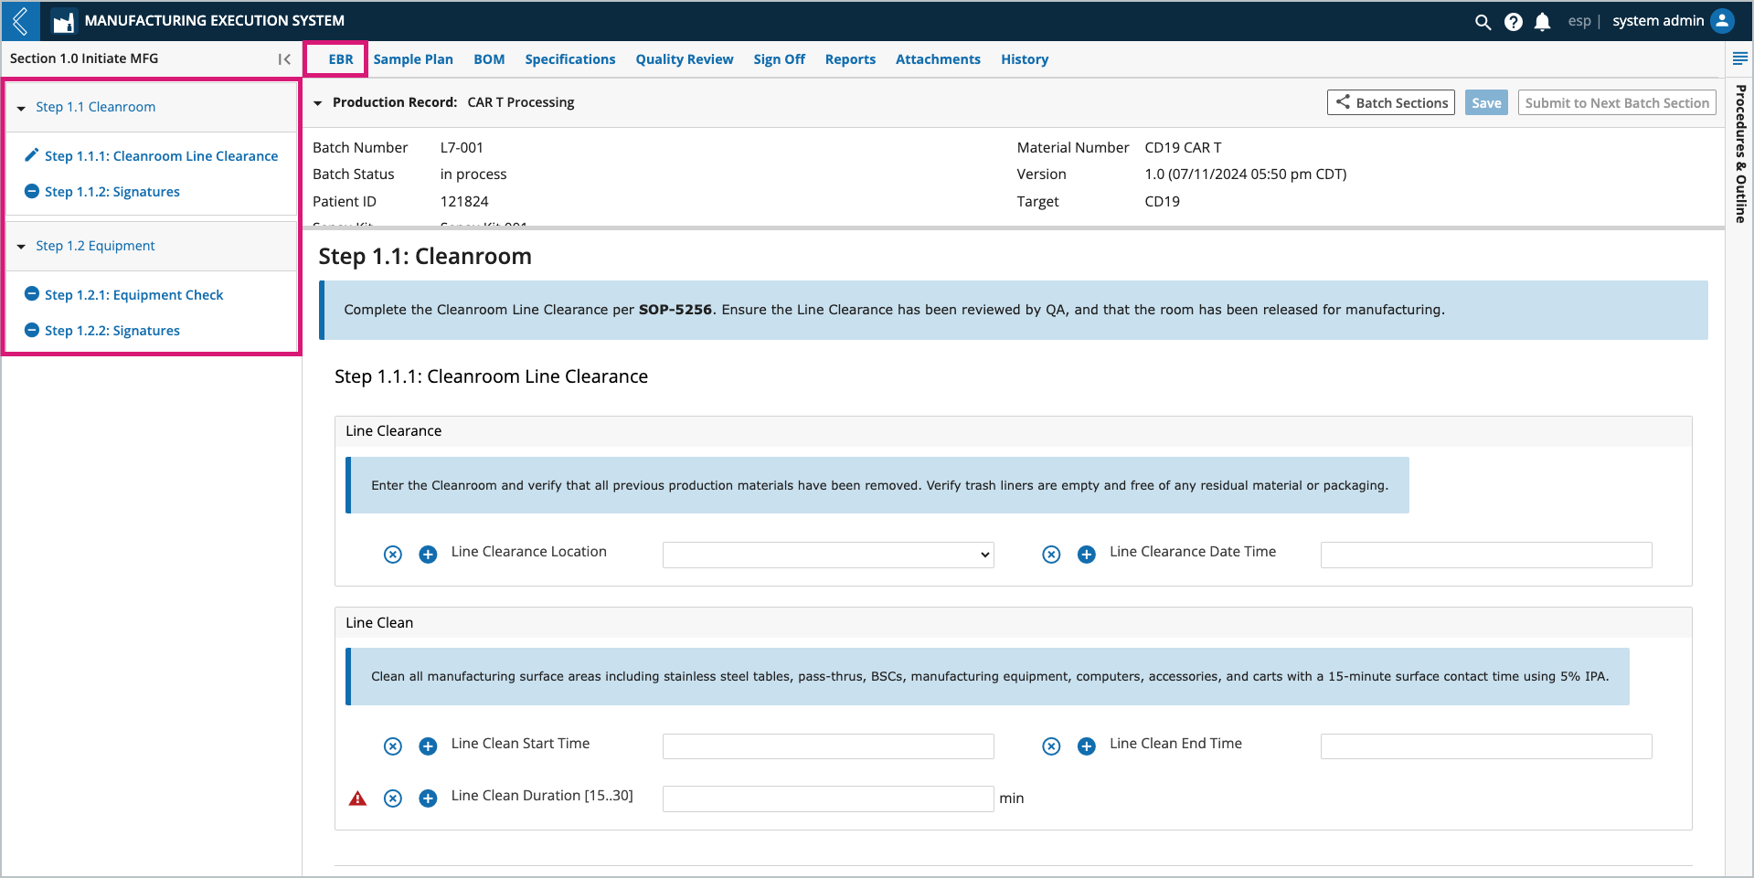1754x878 pixels.
Task: Switch to the EBR tab
Action: (341, 59)
